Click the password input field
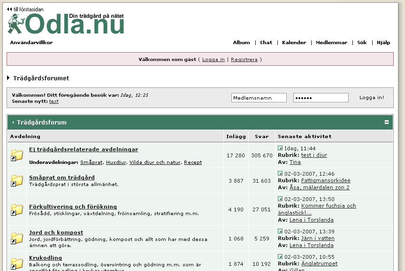Viewport: 405px width, 271px height. (321, 98)
